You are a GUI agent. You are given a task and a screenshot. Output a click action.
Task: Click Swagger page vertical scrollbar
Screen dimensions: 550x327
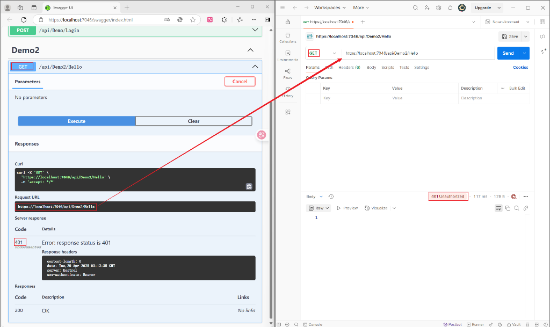(271, 210)
